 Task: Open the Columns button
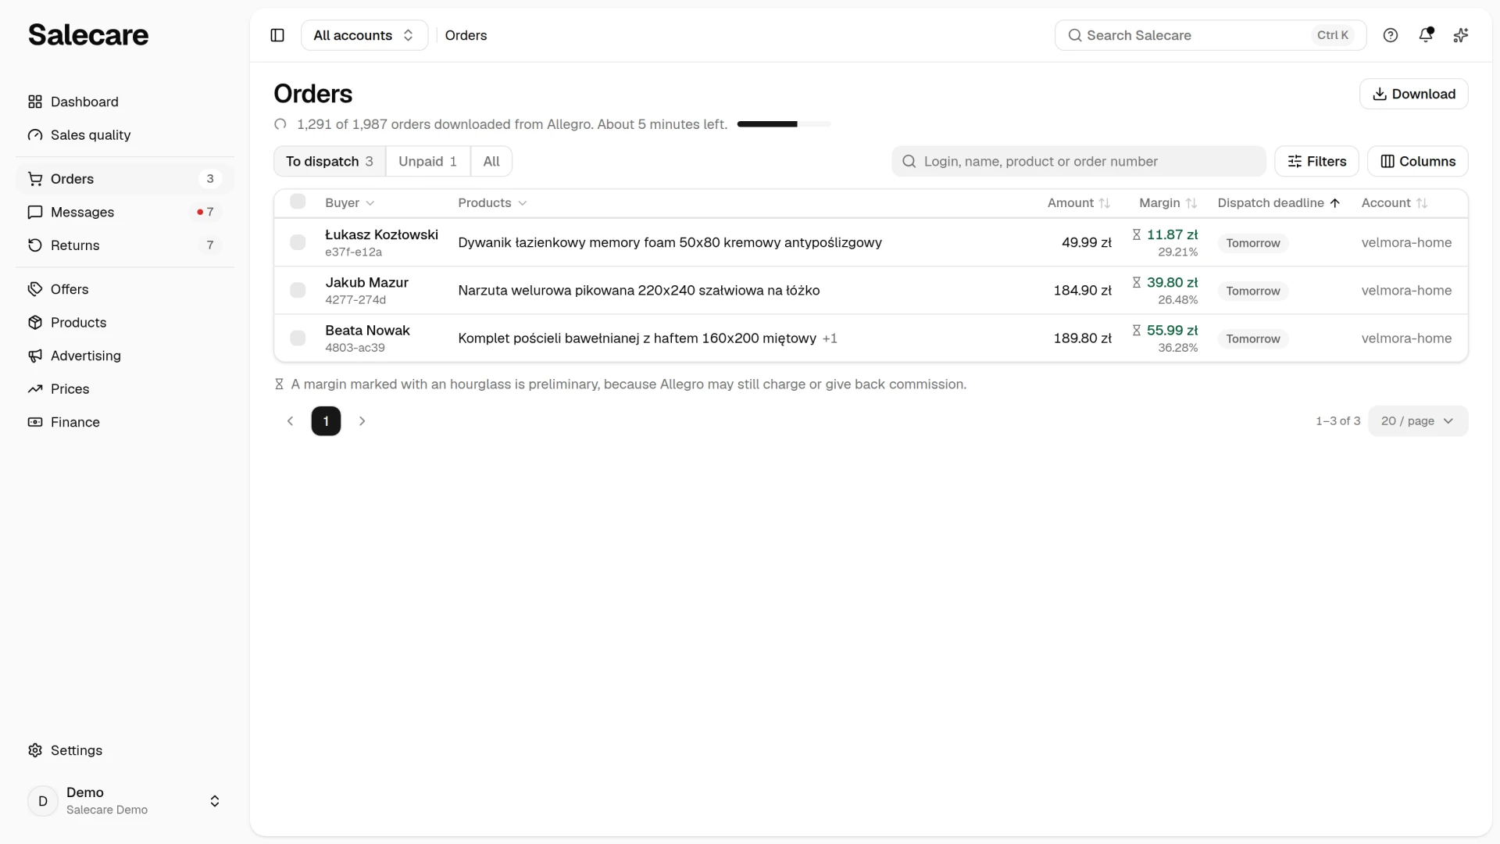[1418, 162]
